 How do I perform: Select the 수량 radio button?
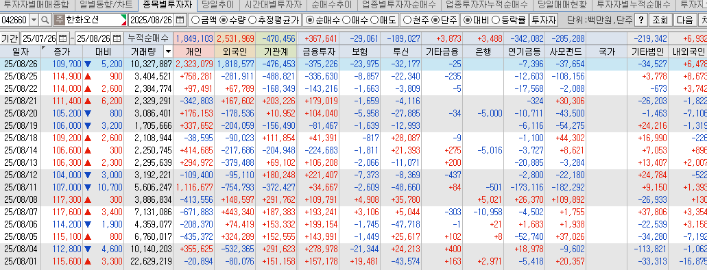coord(224,21)
